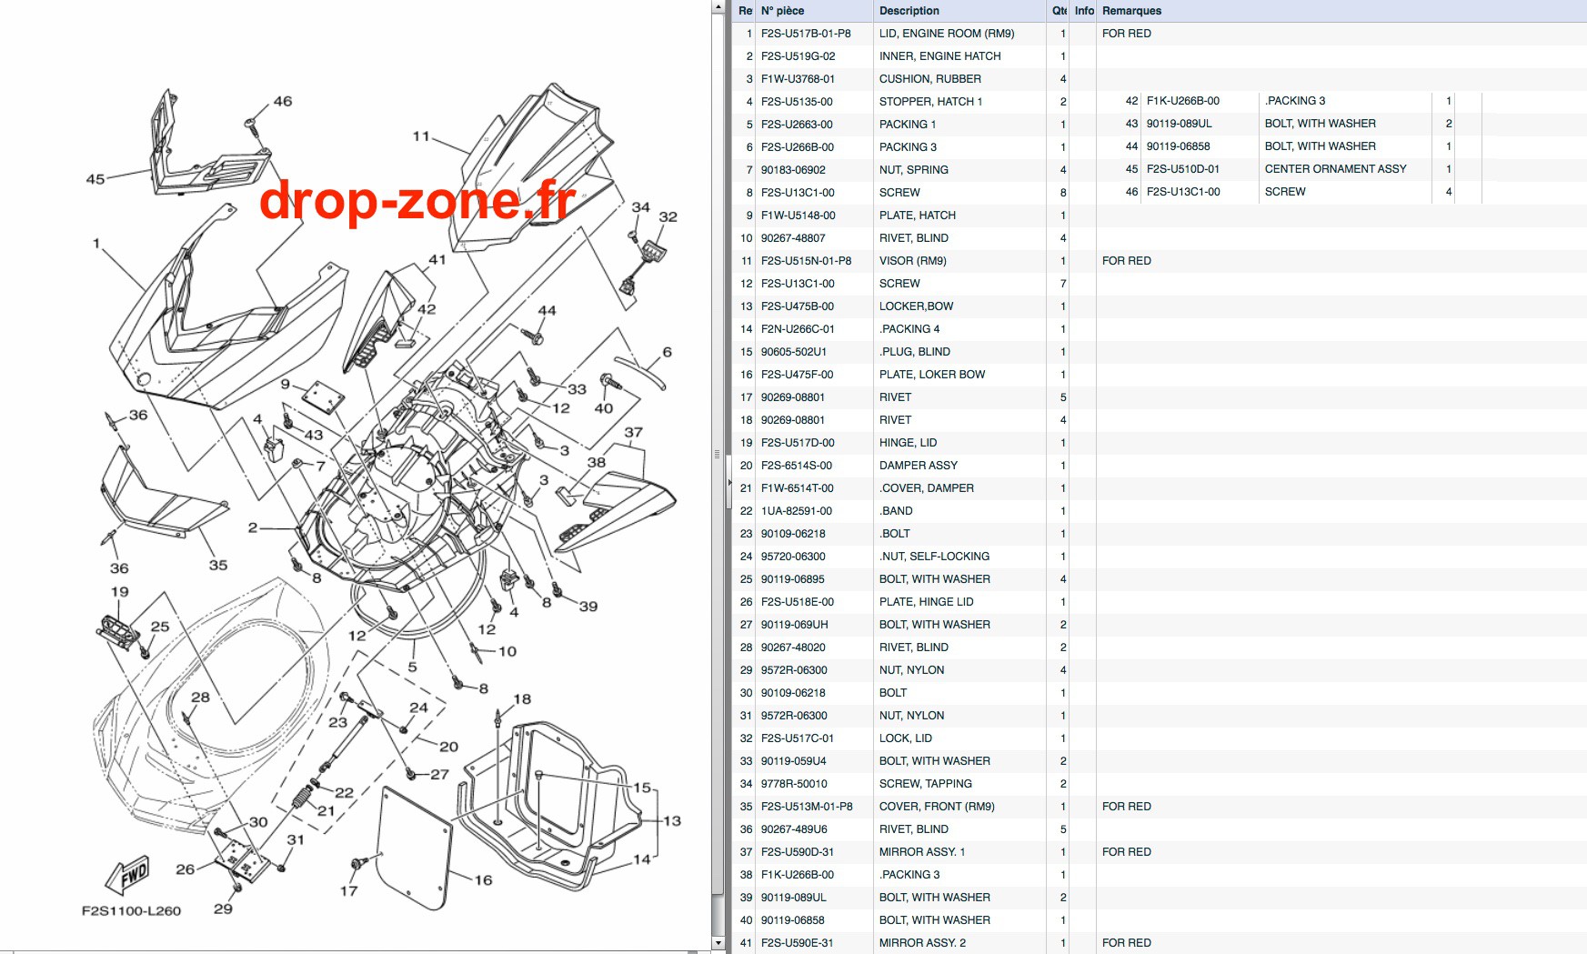
Task: Select the row 'MIRROR ASSY. 1'
Action: [x=1160, y=852]
